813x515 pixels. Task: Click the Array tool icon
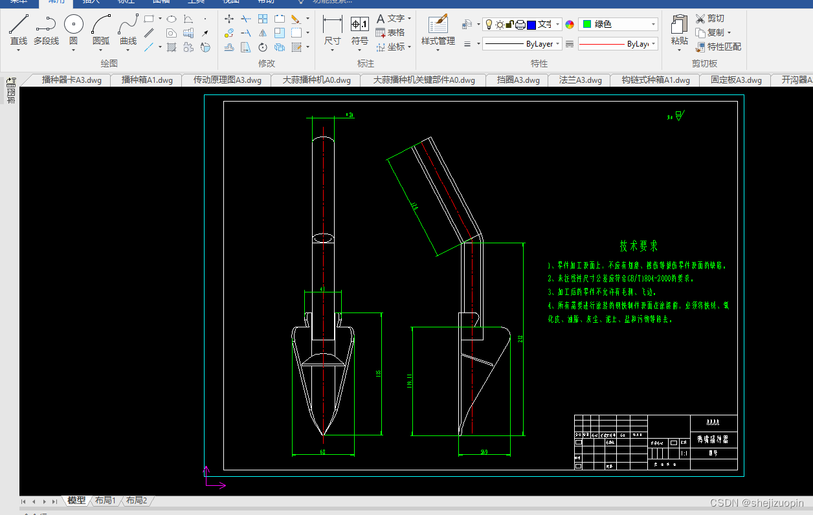[263, 19]
